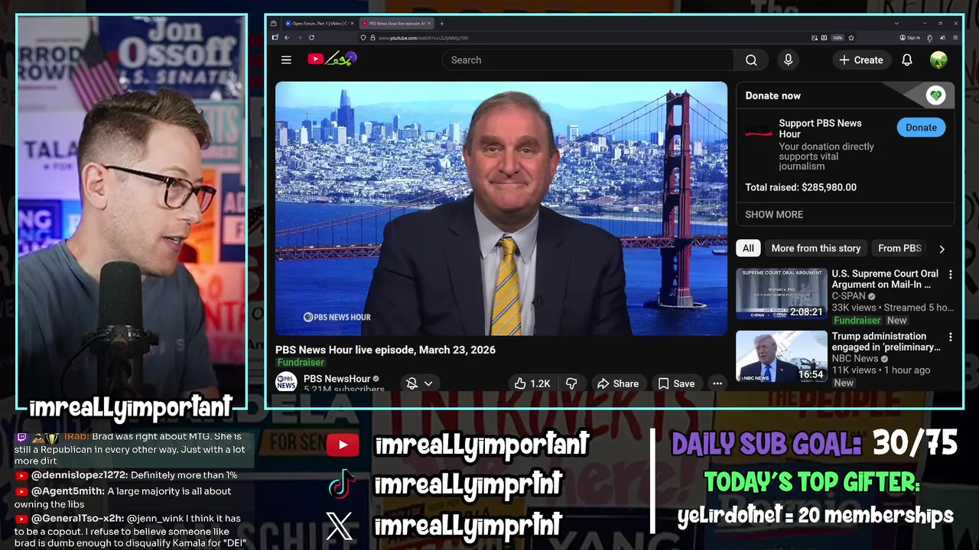
Task: Open options for Trump administration NBC video
Action: tap(951, 337)
